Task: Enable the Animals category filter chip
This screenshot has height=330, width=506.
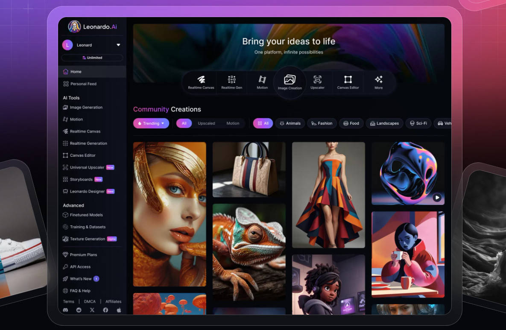Action: 290,123
